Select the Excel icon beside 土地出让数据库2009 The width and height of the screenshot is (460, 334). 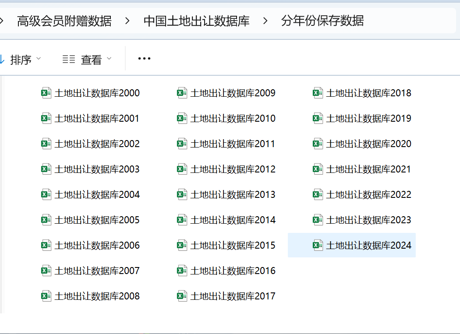(182, 93)
